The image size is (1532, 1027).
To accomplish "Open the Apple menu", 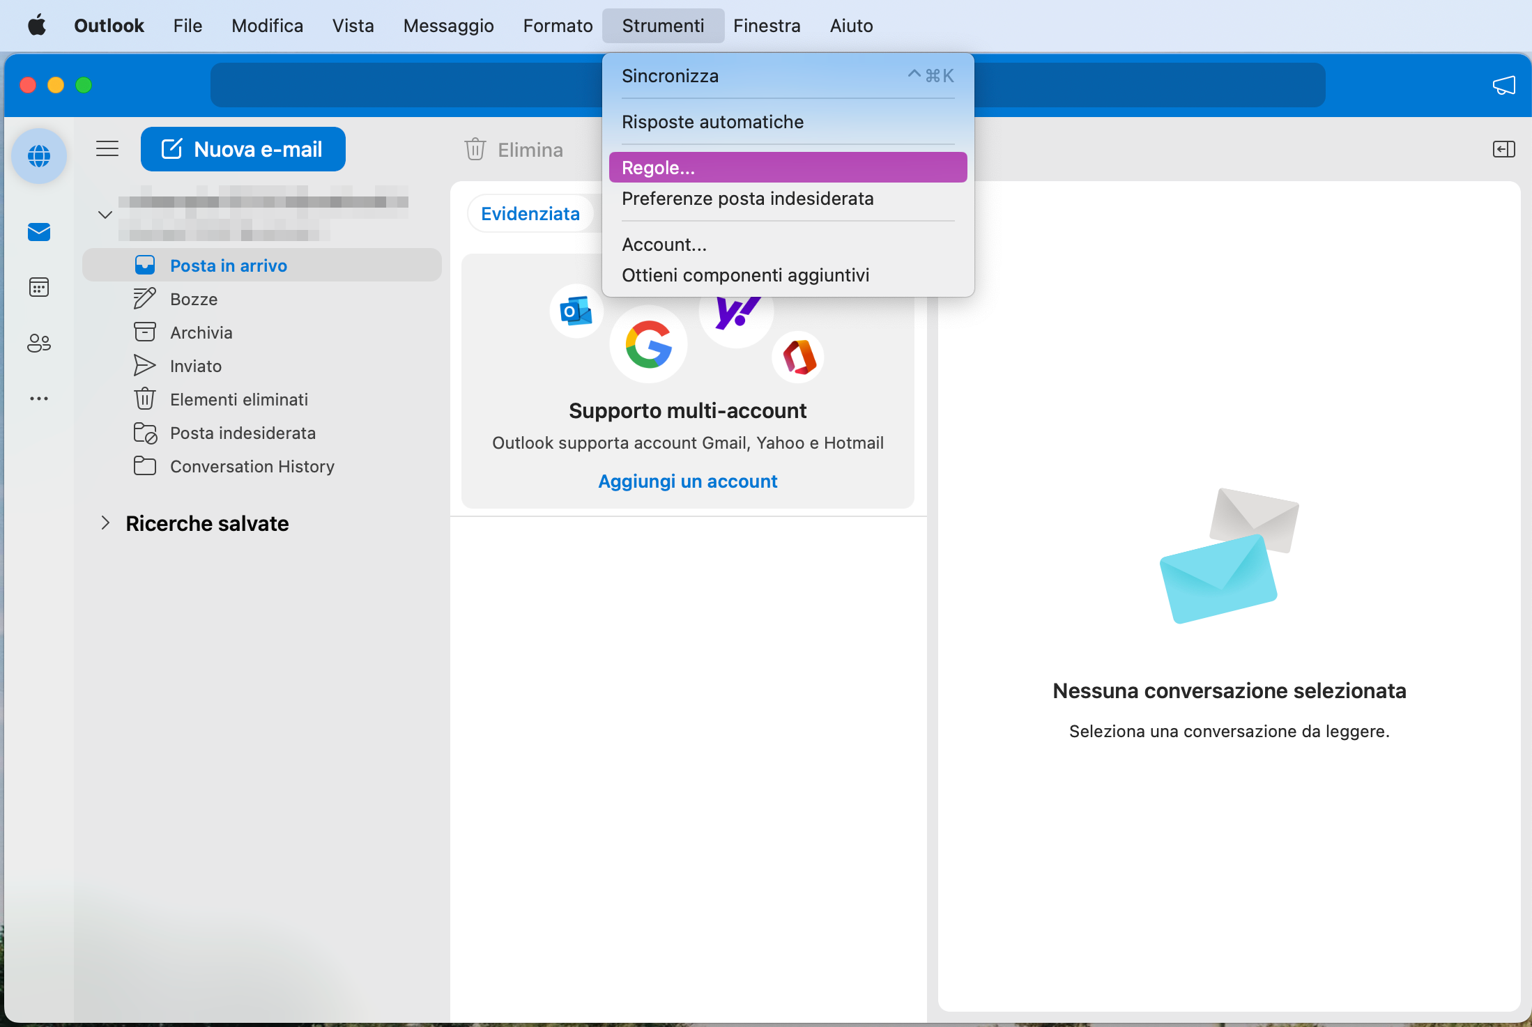I will pyautogui.click(x=37, y=26).
